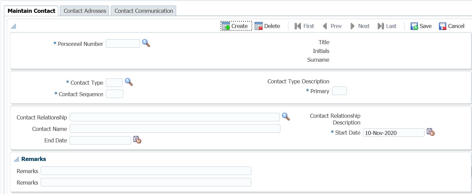Navigate to the Prev record
The width and height of the screenshot is (472, 194).
click(x=332, y=26)
